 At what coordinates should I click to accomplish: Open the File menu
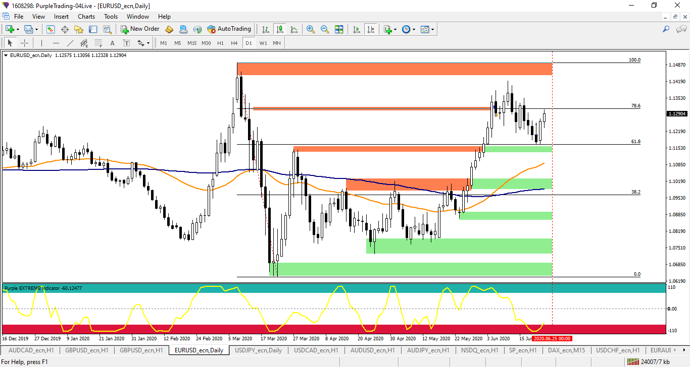click(19, 17)
